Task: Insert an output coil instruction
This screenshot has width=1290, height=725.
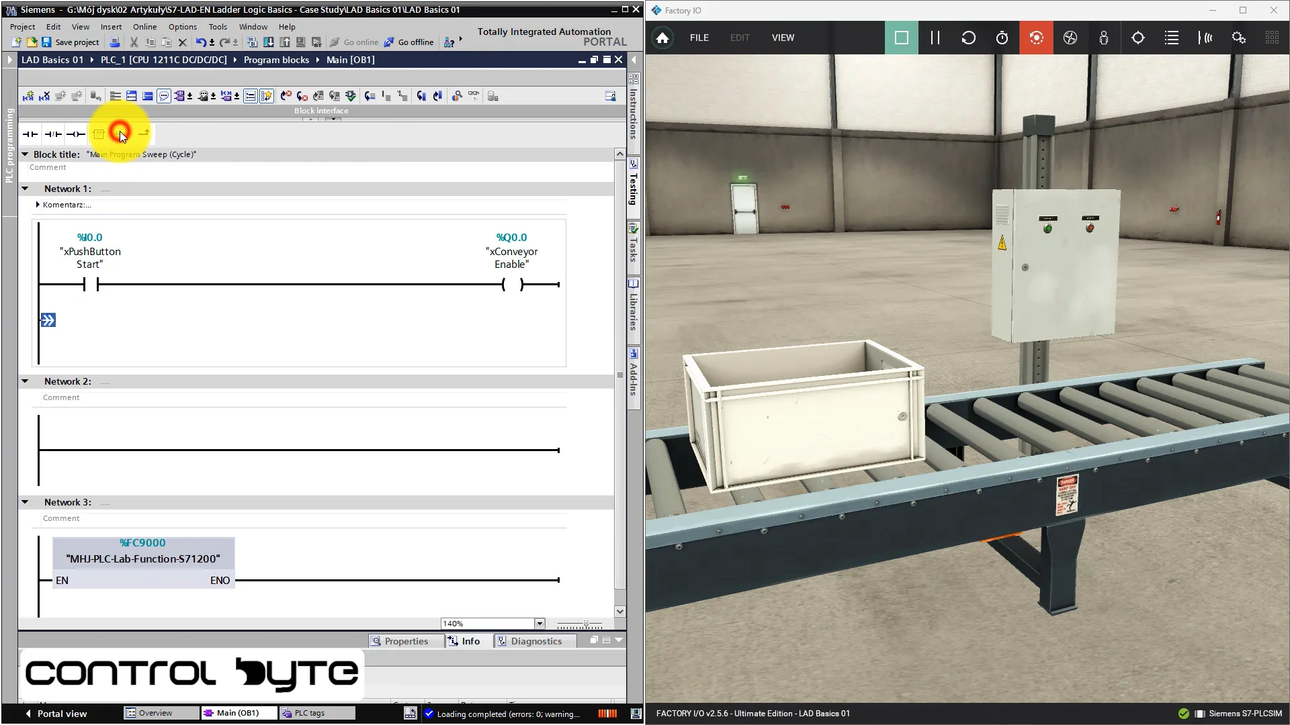Action: coord(76,134)
